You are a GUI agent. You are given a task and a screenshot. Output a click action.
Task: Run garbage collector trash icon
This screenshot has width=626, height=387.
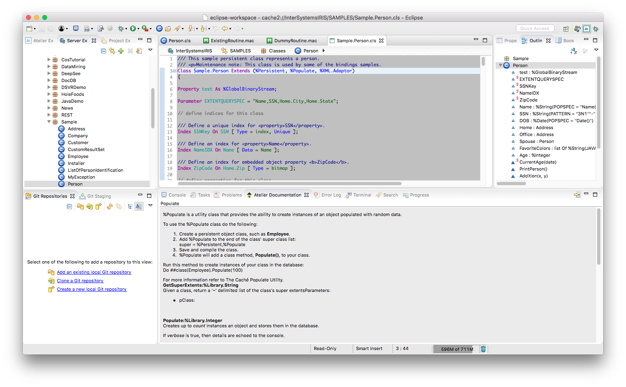point(483,349)
